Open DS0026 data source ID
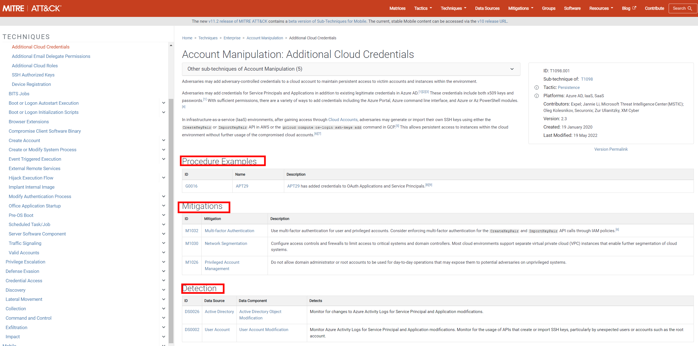This screenshot has width=698, height=346. pos(192,312)
